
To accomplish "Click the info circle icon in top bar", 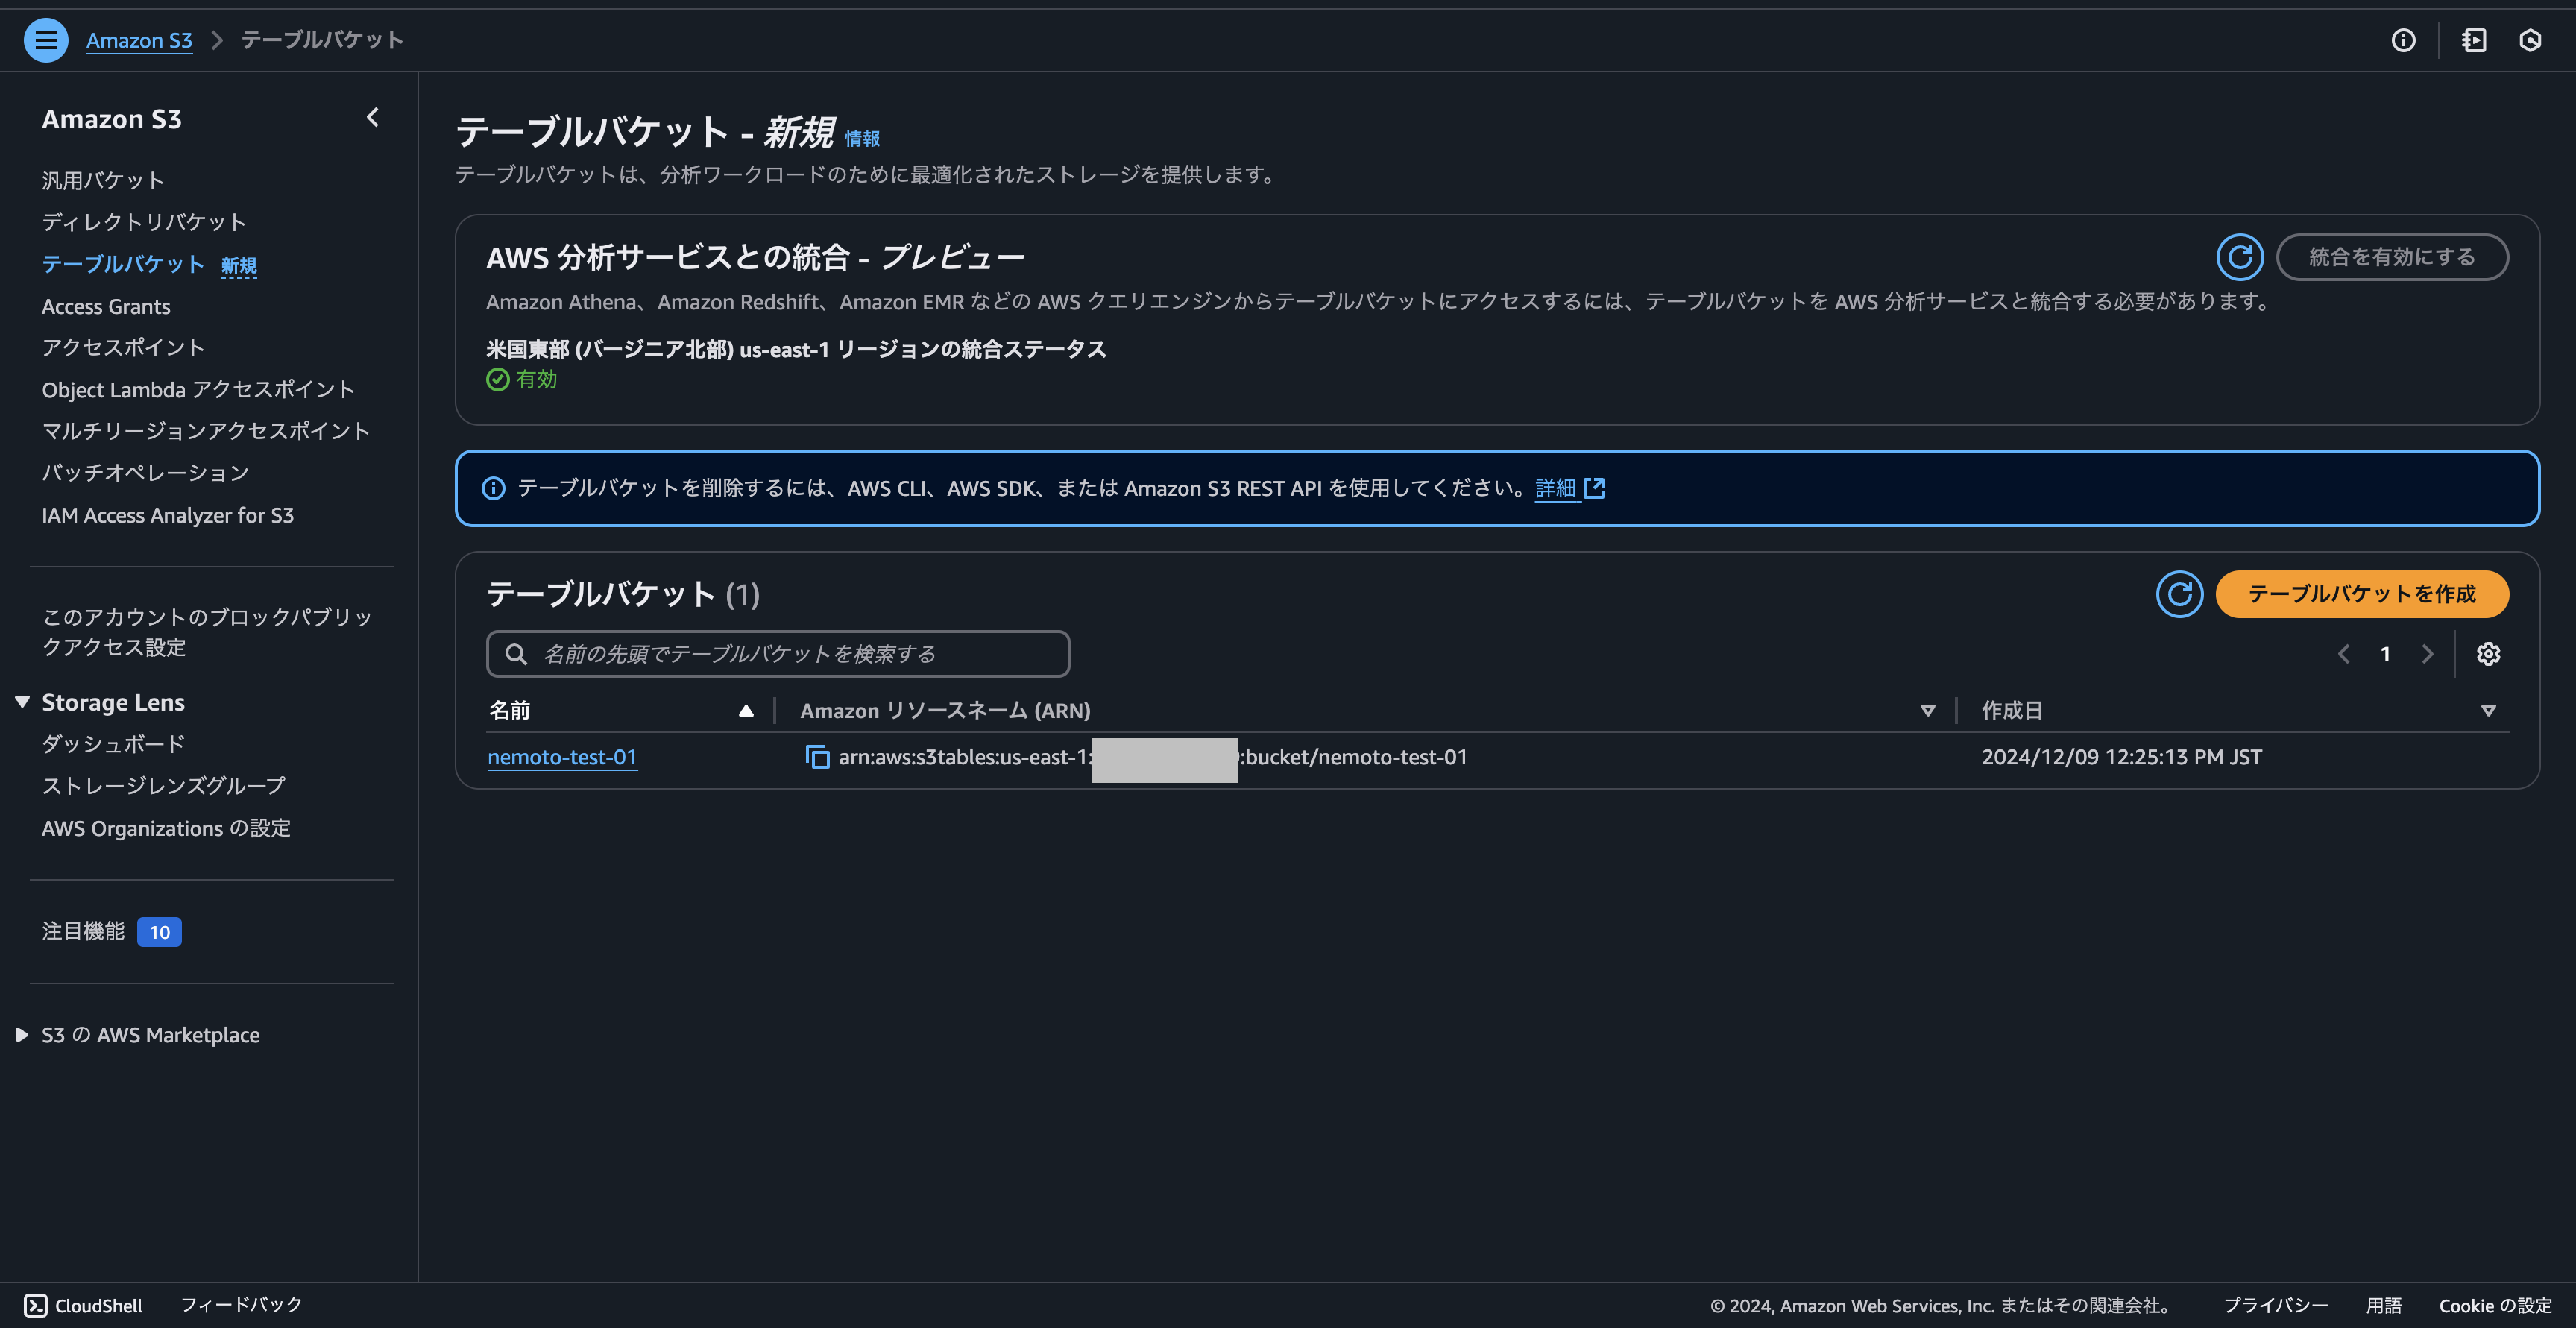I will [2403, 40].
